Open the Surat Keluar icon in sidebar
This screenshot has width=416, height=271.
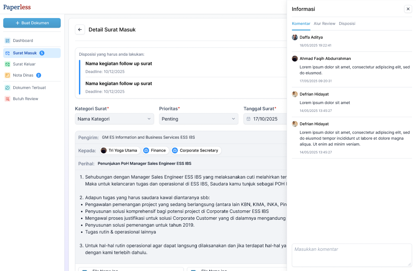click(x=8, y=64)
